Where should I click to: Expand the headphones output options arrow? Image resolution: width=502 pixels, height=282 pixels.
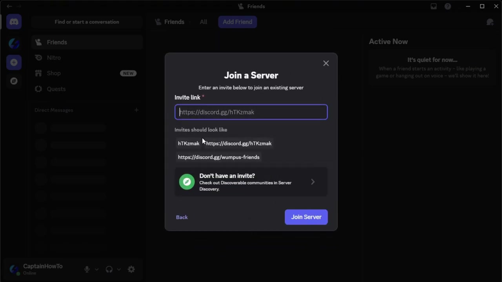click(x=119, y=269)
